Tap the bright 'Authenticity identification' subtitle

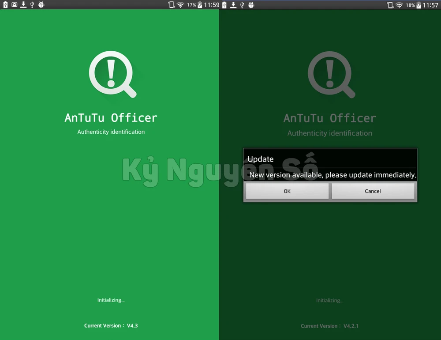111,132
